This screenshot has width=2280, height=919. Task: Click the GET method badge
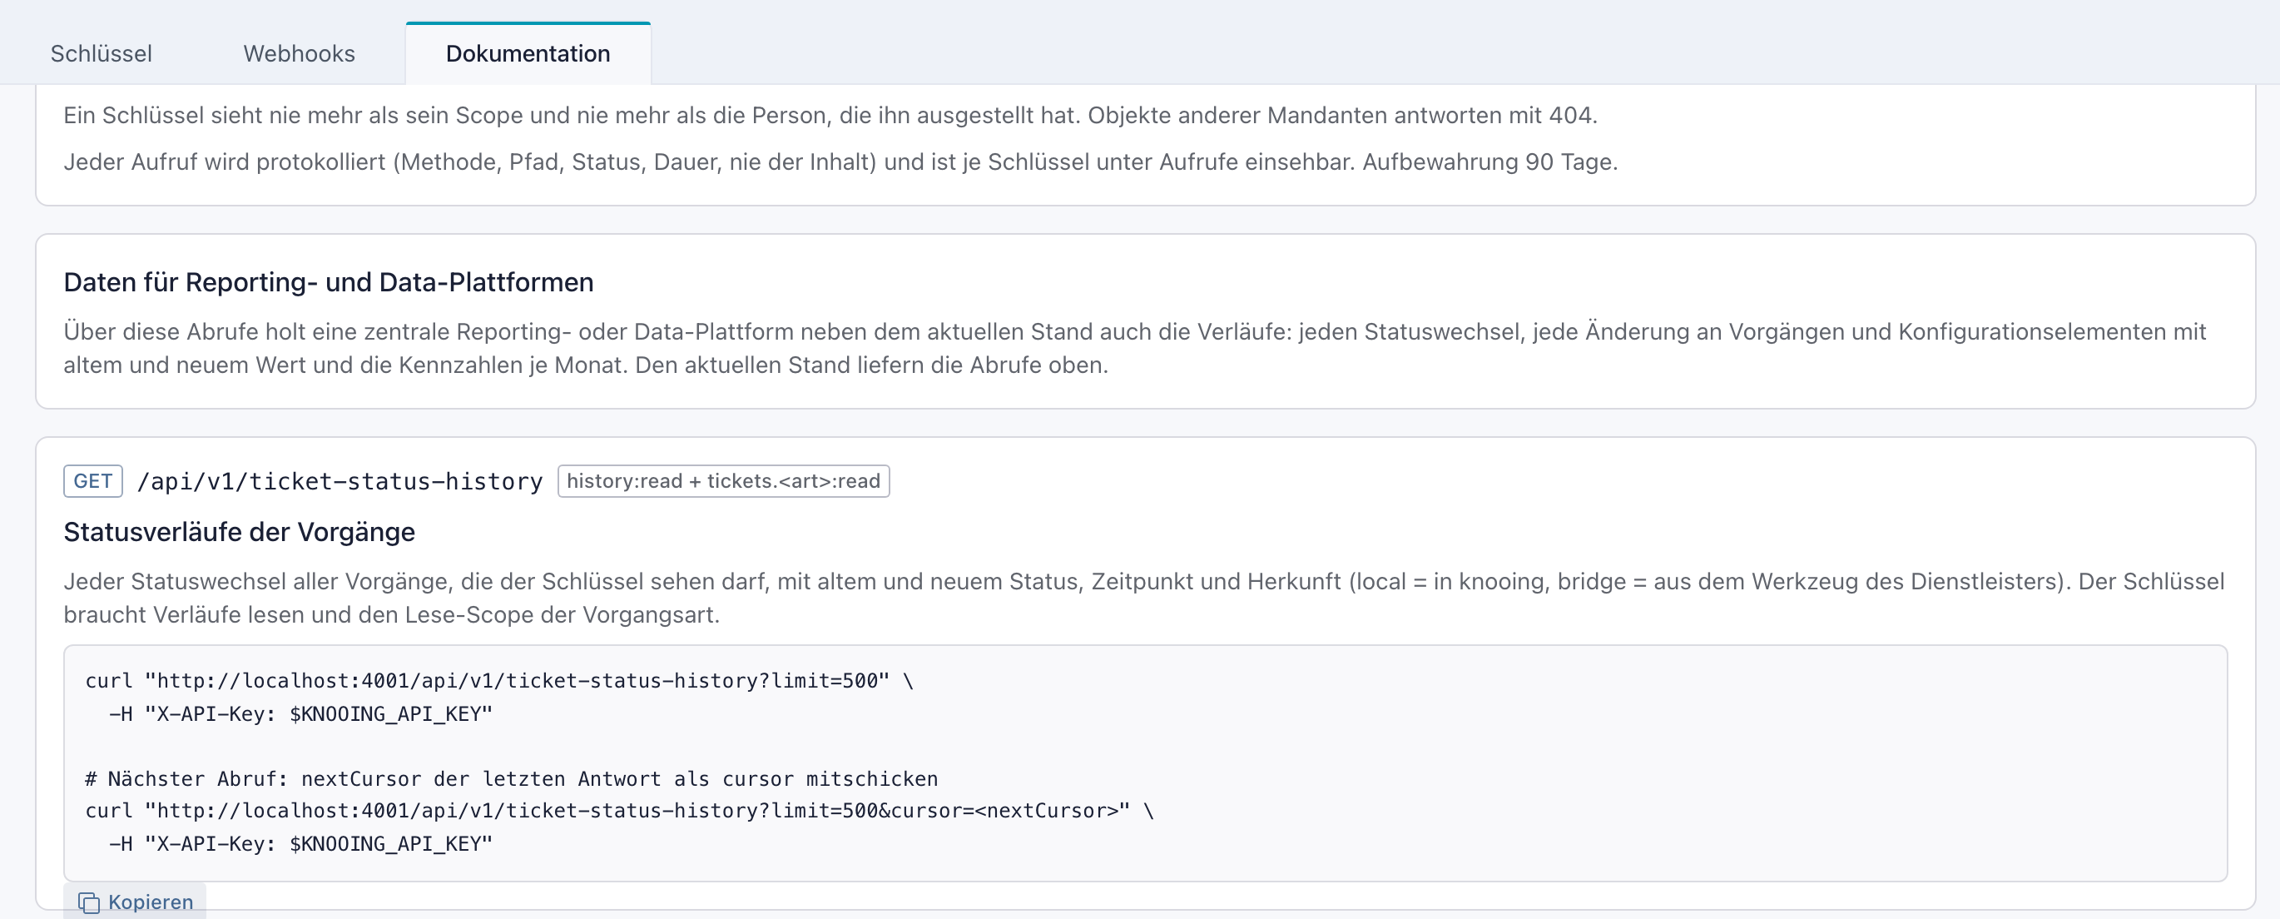click(93, 481)
